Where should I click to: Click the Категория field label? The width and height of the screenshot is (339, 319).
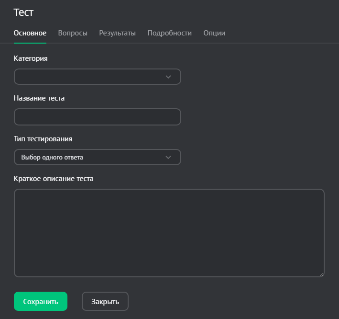[x=31, y=58]
